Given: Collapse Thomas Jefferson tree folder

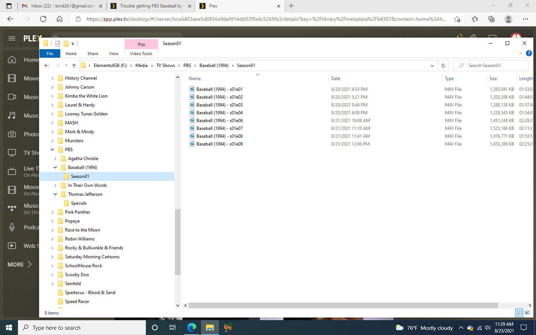Looking at the screenshot, I should (55, 194).
